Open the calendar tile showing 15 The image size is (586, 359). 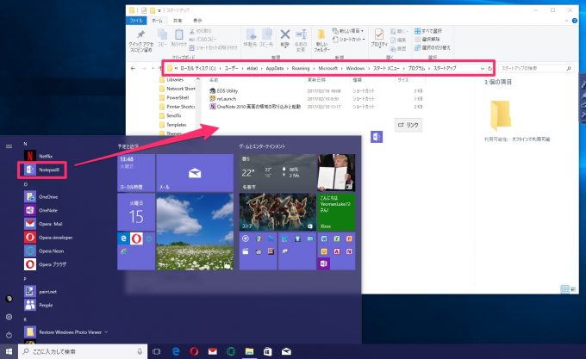(136, 212)
